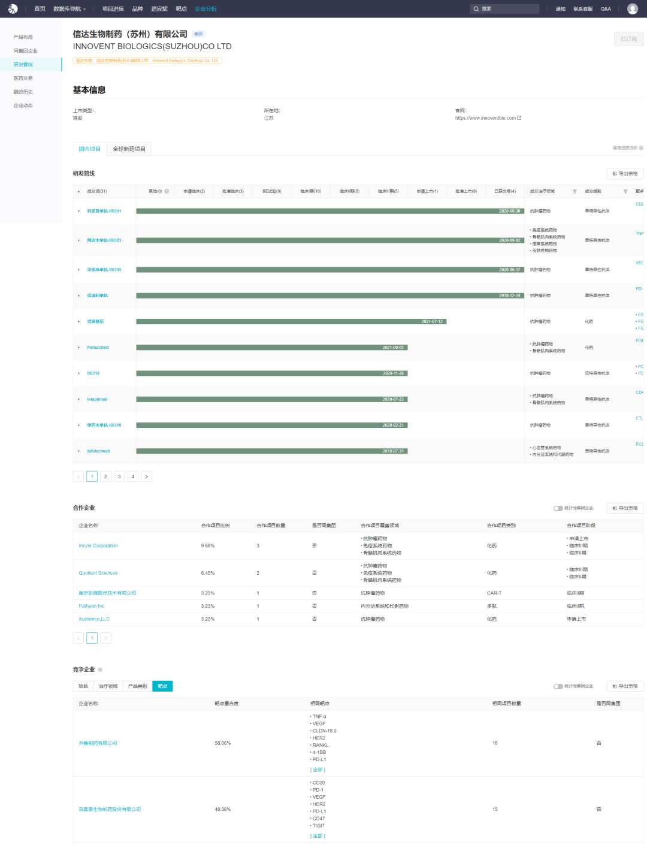647x845 pixels.
Task: Go to page 3 of 研发管线
Action: (x=119, y=476)
